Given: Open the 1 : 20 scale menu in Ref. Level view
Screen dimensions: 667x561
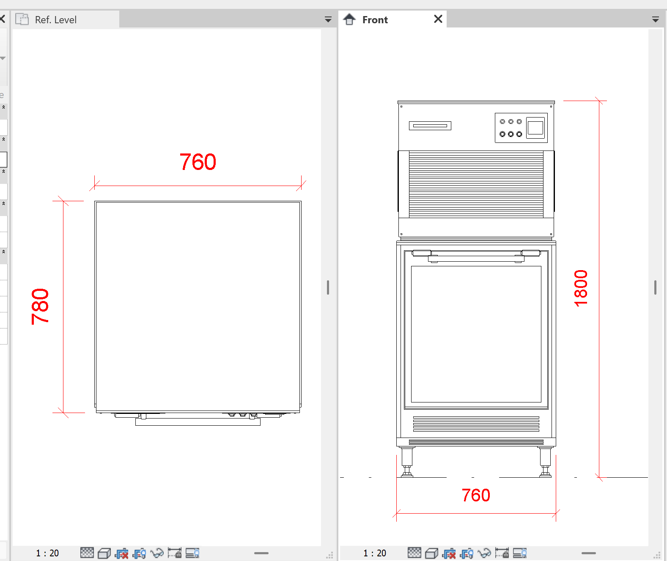Looking at the screenshot, I should [47, 553].
